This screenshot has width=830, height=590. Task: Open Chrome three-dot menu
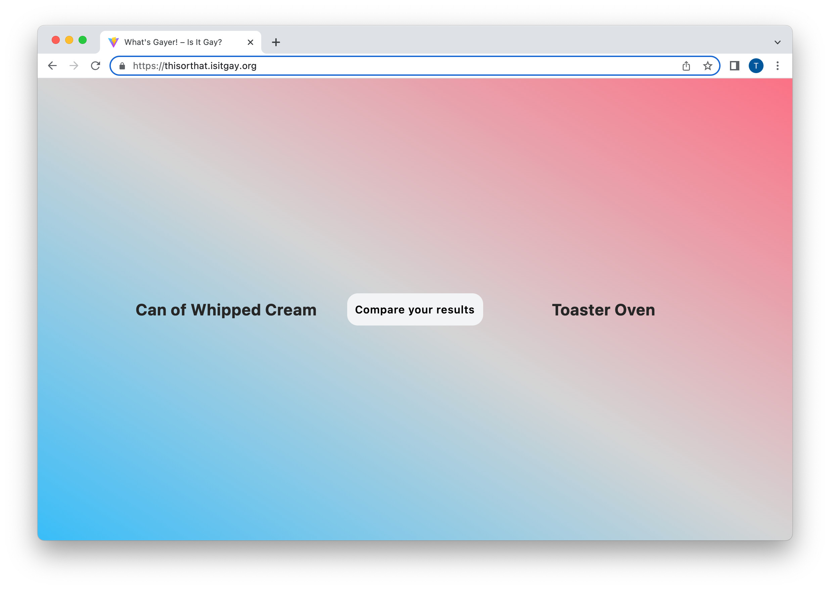pos(777,66)
